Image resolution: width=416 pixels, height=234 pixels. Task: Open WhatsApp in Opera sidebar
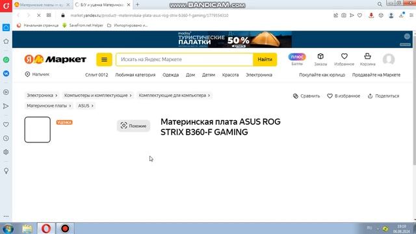(6, 60)
